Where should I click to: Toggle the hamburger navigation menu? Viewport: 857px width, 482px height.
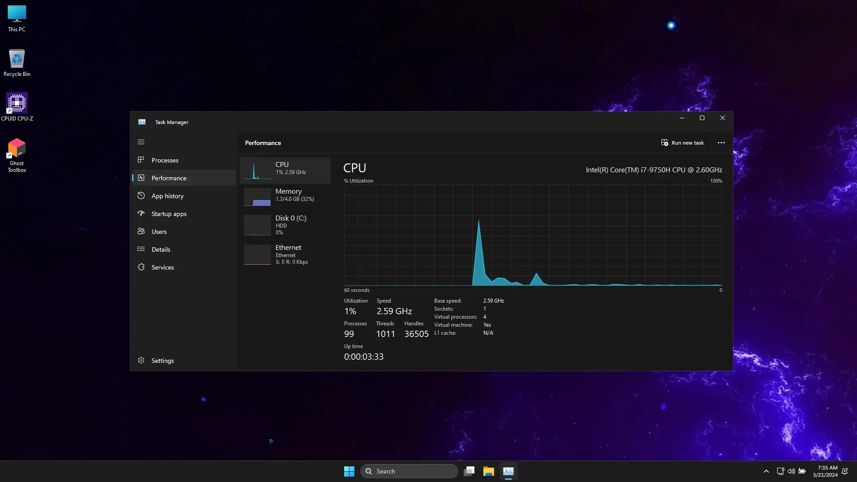click(141, 142)
